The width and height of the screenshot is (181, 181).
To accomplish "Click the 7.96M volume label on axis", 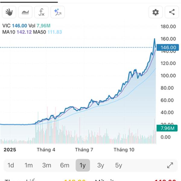I will tap(168, 129).
